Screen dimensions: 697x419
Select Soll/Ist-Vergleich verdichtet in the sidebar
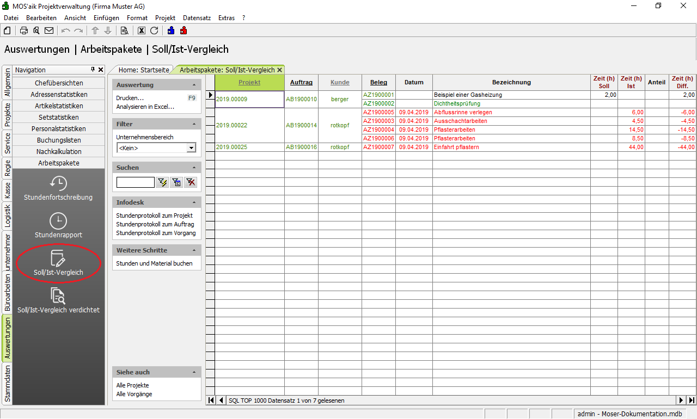coord(58,301)
